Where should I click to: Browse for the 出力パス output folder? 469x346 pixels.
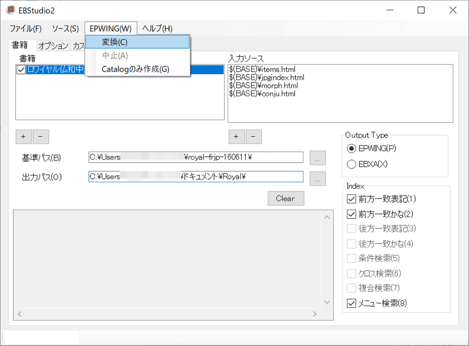pos(318,178)
